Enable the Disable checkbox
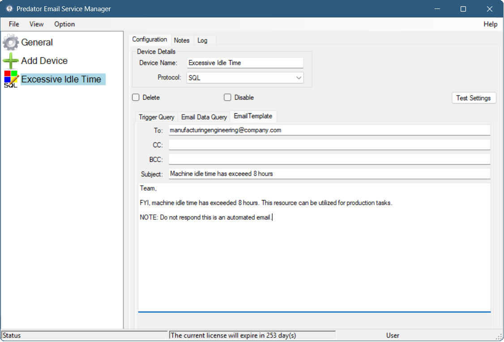Viewport: 504px width, 342px height. pyautogui.click(x=227, y=97)
